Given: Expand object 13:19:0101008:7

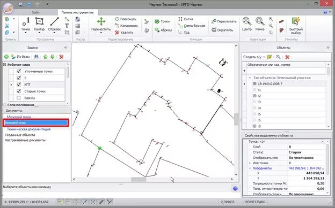Looking at the screenshot, I should point(254,84).
